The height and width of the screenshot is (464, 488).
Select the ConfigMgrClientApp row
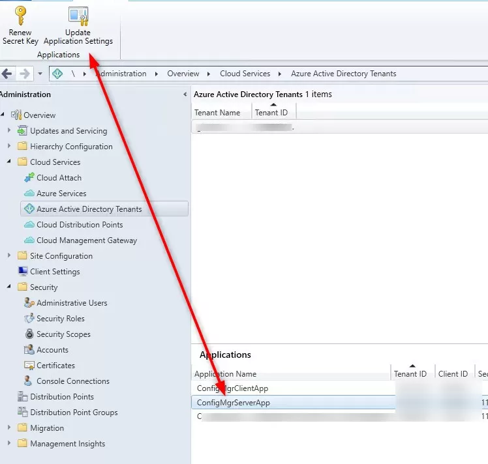click(x=339, y=388)
